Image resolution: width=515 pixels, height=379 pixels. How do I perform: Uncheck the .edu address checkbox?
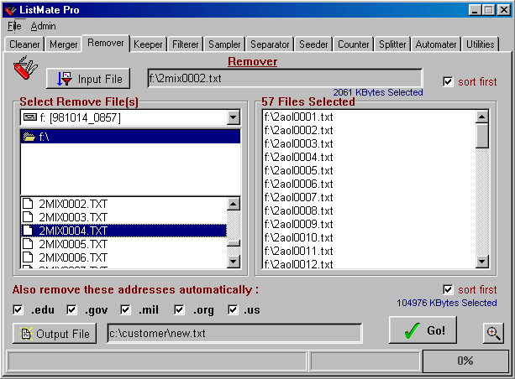coord(18,310)
